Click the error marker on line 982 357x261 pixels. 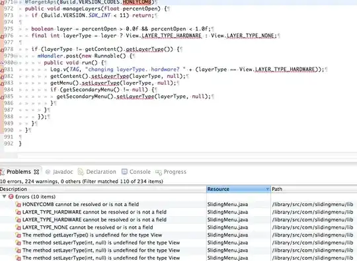(x=2, y=77)
